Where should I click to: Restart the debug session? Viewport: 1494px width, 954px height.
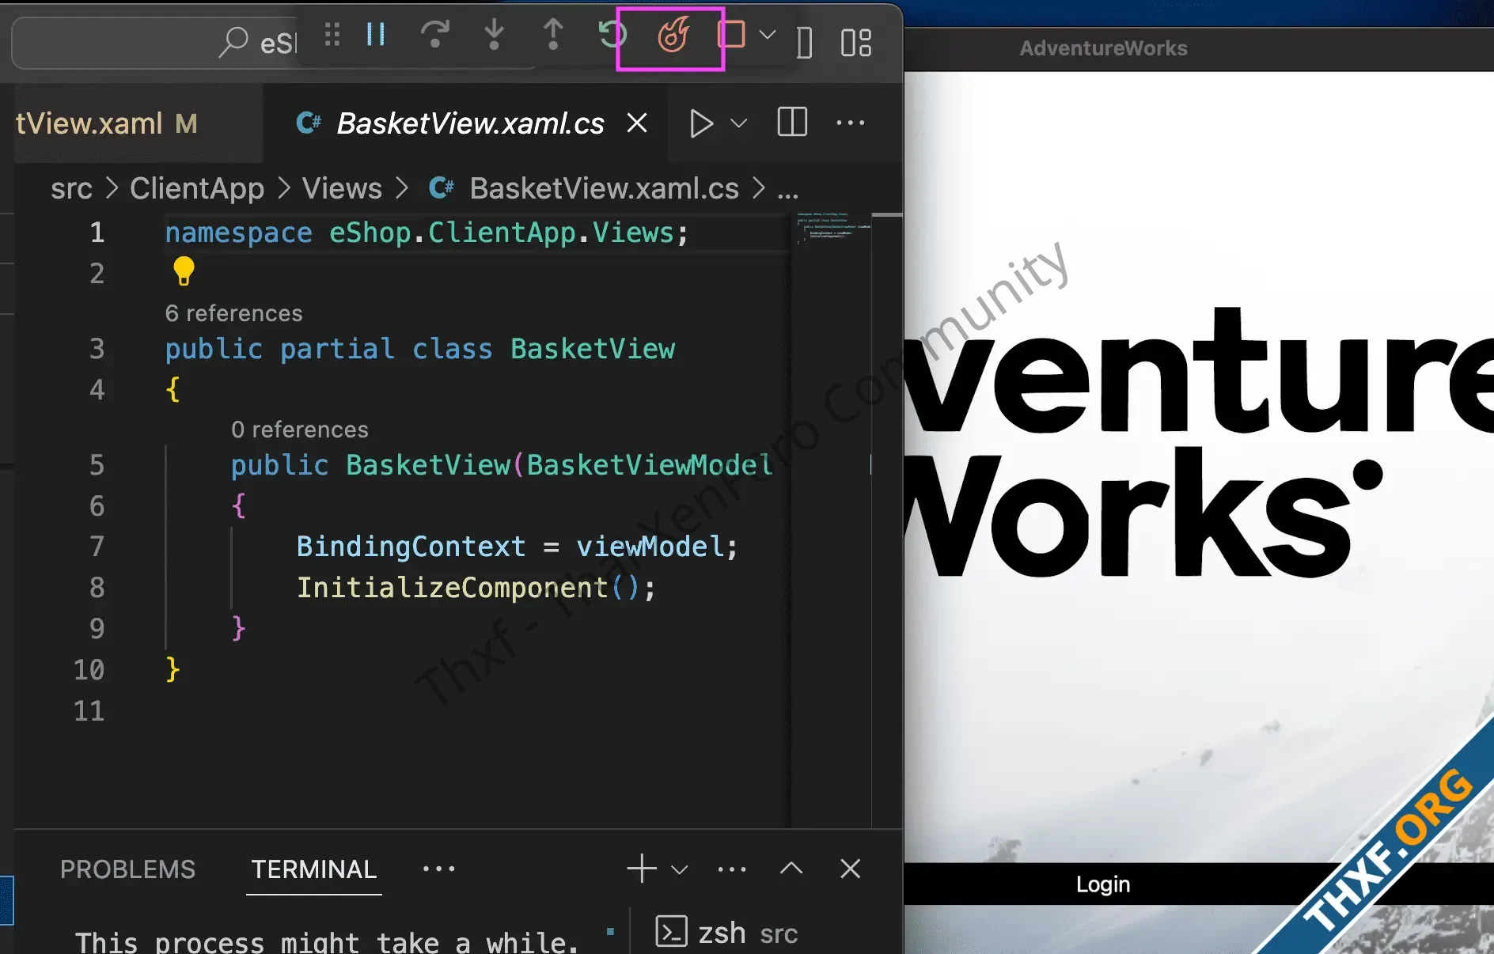coord(612,35)
